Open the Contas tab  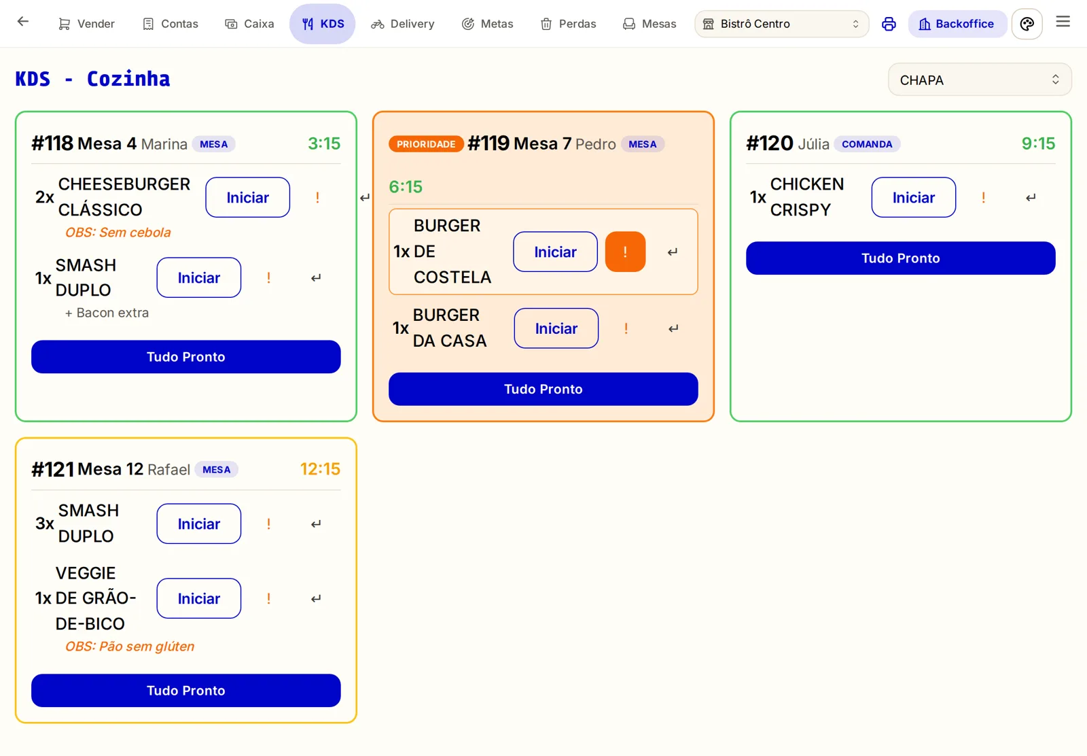pyautogui.click(x=171, y=24)
